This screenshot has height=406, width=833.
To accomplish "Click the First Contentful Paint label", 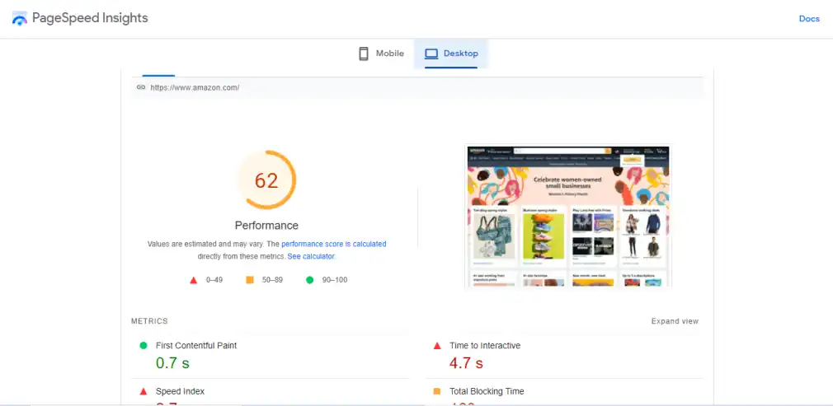I will (x=196, y=346).
